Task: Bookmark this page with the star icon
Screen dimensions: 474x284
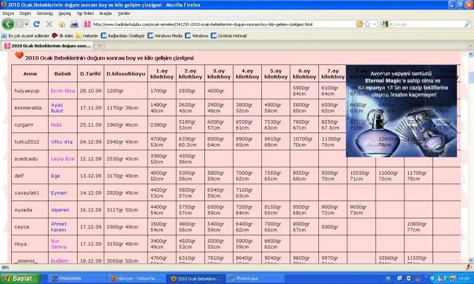Action: 367,24
